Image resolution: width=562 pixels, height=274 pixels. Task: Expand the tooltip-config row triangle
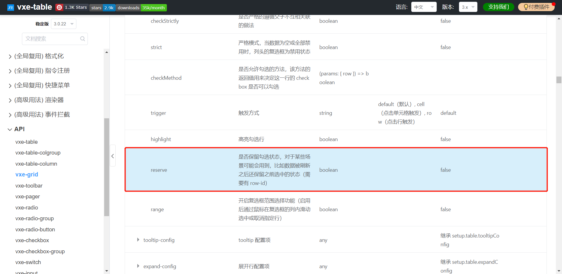138,240
